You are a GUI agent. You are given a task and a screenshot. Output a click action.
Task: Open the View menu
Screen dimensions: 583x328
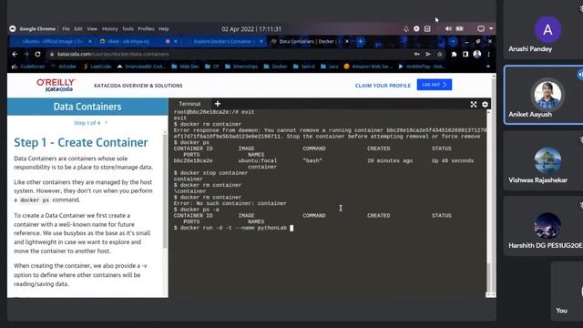[x=92, y=29]
